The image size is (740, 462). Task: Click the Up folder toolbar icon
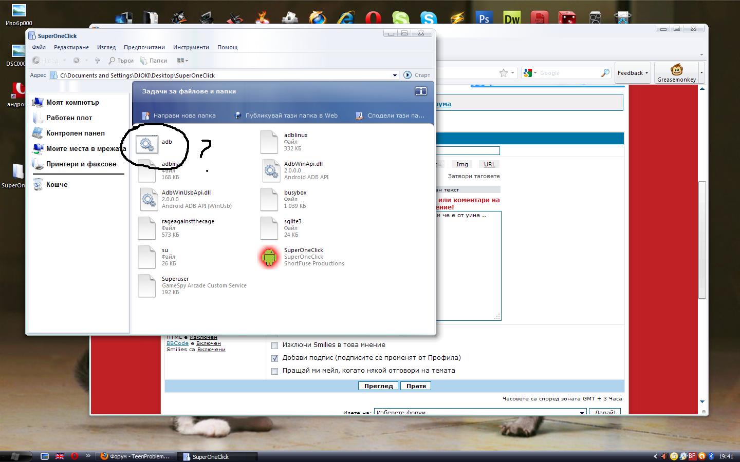click(x=97, y=61)
